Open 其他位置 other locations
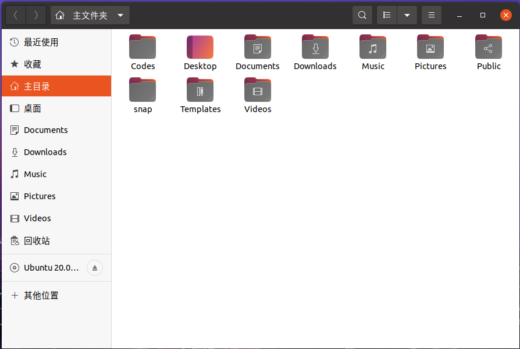The width and height of the screenshot is (520, 349). (x=56, y=295)
